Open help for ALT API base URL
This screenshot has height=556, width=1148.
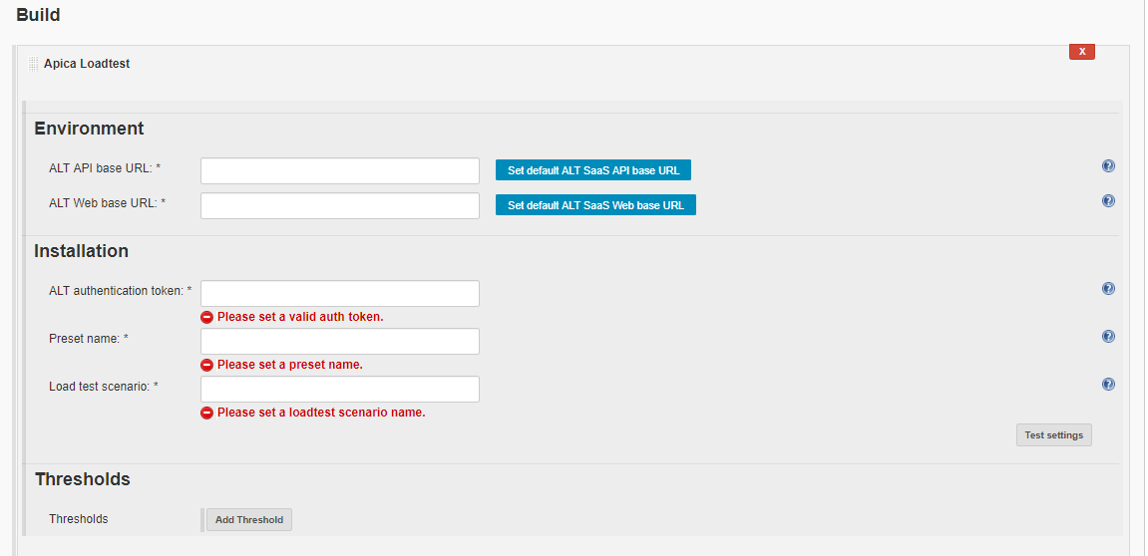tap(1108, 166)
